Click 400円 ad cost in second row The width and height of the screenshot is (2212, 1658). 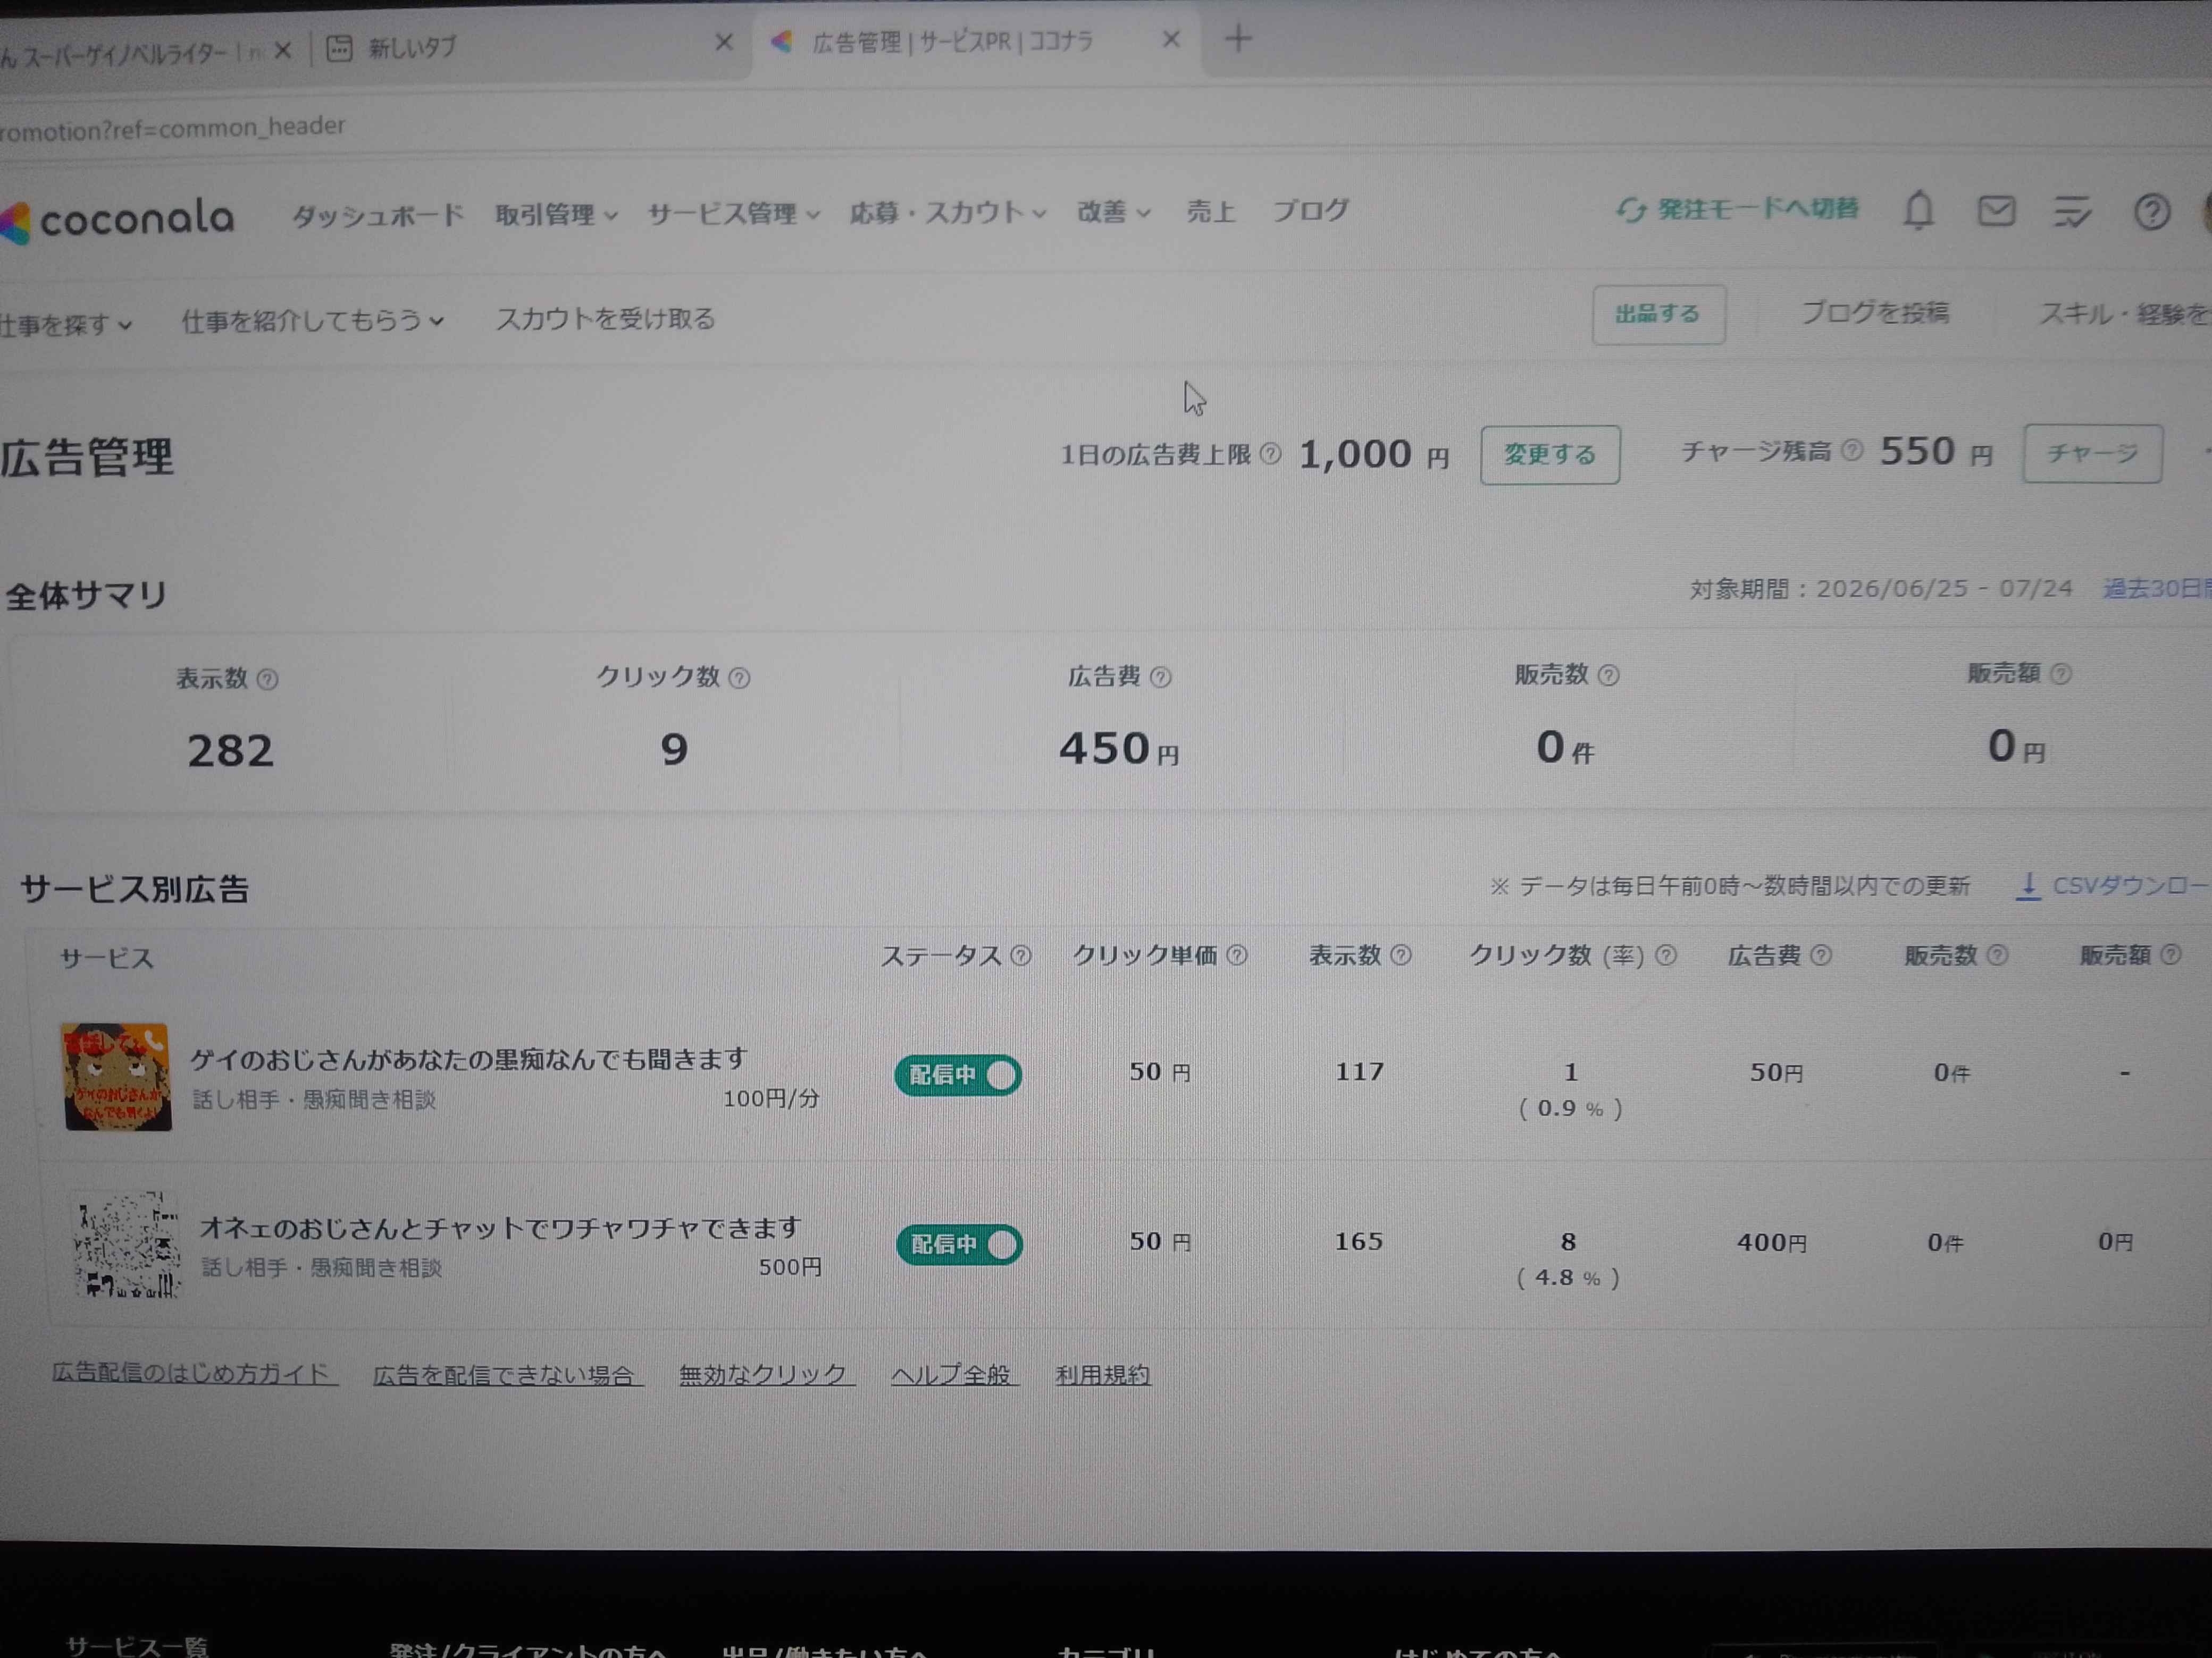click(x=1771, y=1243)
